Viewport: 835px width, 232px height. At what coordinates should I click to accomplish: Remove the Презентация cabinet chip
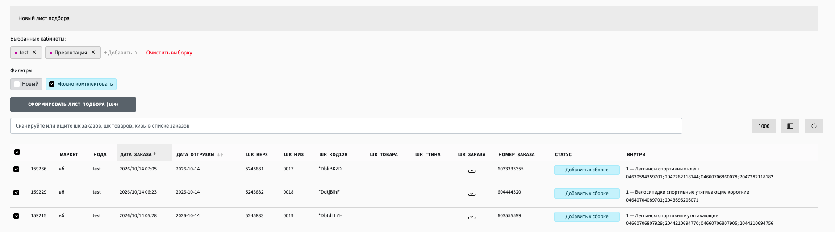coord(93,52)
